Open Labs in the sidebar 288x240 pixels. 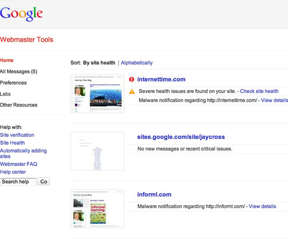point(5,94)
